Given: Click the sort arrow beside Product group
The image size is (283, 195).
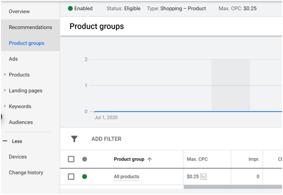Looking at the screenshot, I should (149, 159).
